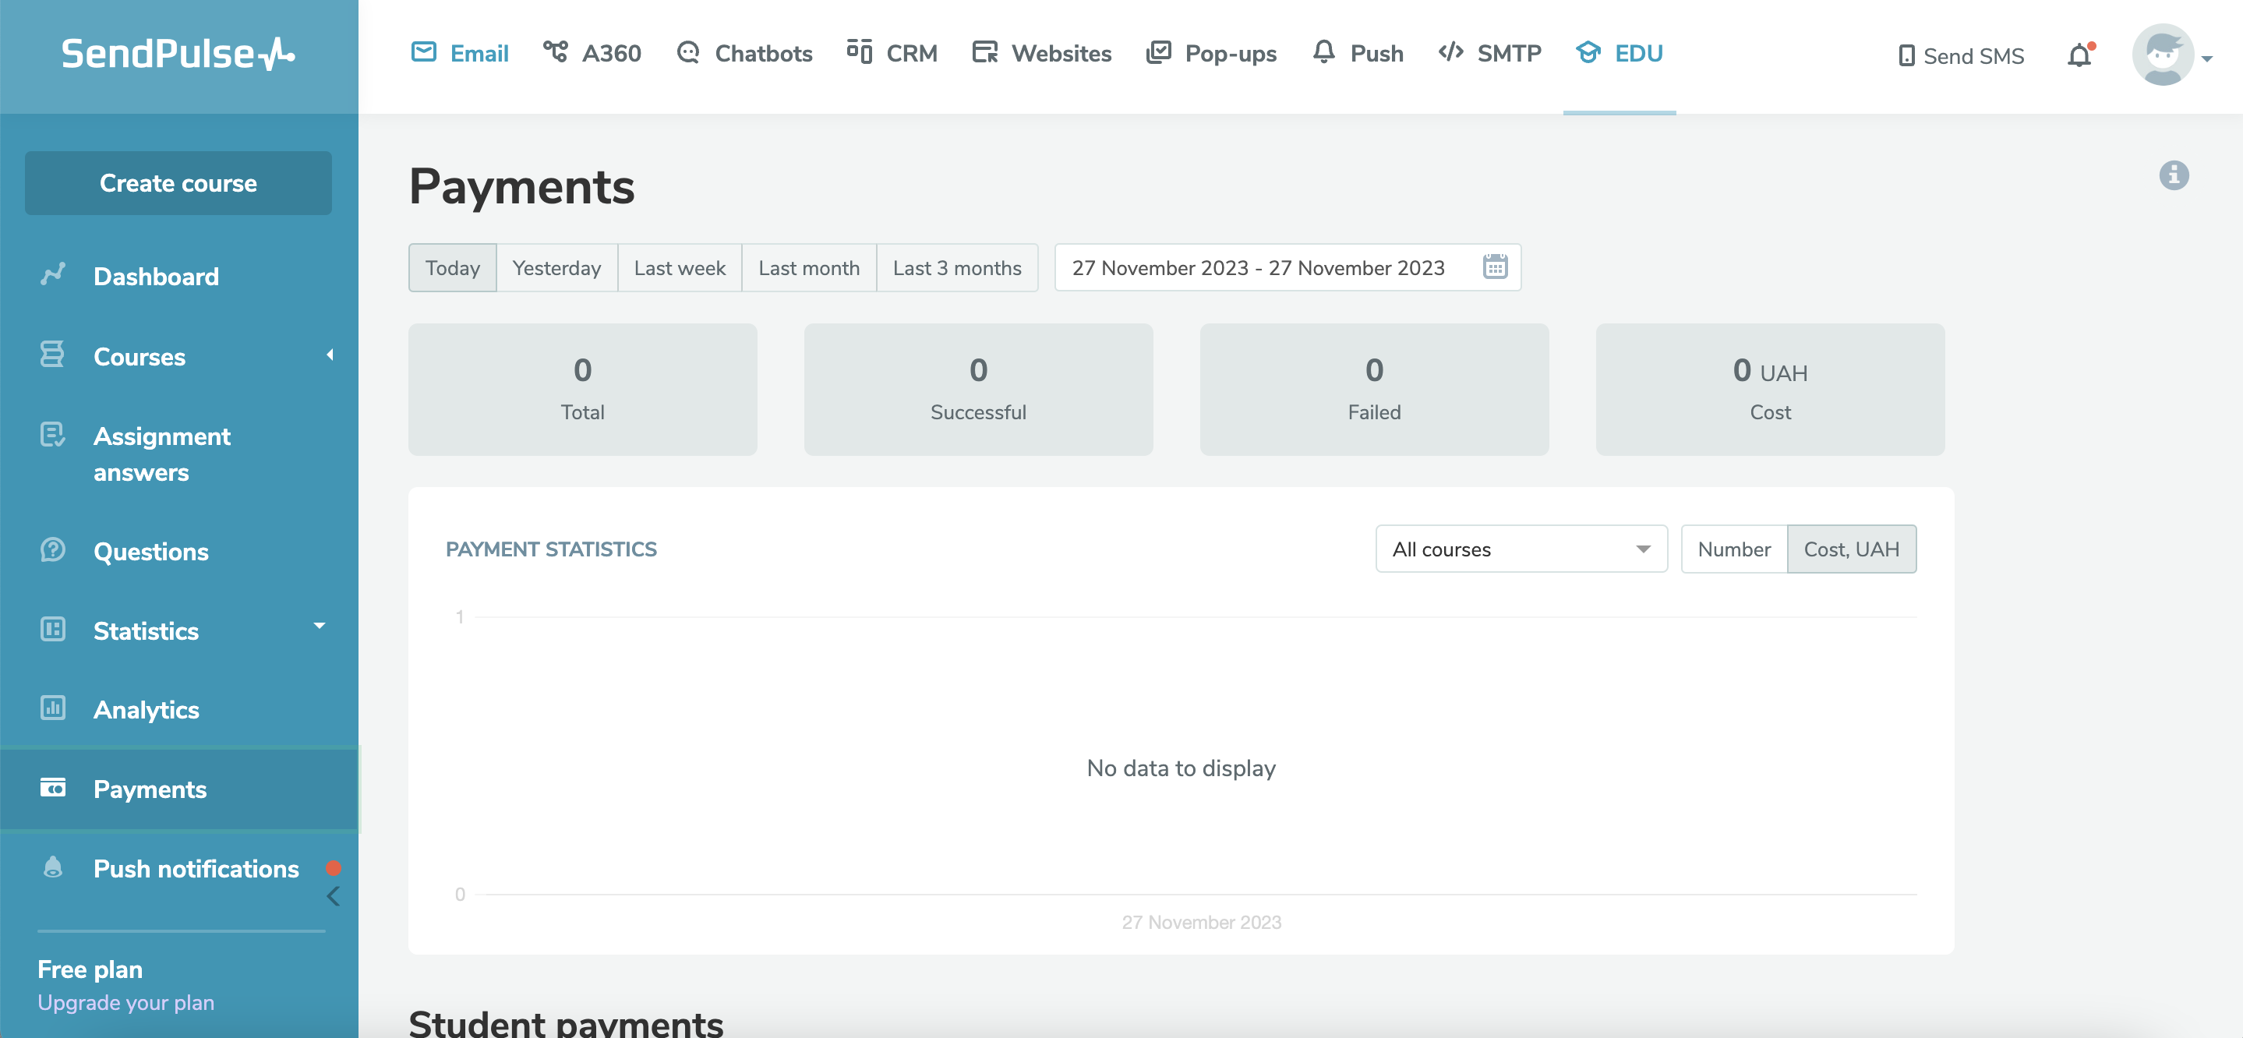This screenshot has width=2243, height=1038.
Task: Click the Assignment answers icon
Action: (52, 435)
